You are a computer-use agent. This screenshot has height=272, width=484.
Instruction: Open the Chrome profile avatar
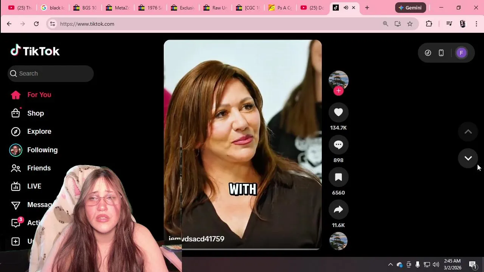[463, 24]
